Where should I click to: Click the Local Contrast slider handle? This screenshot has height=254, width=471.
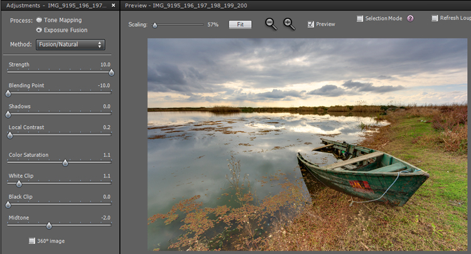pyautogui.click(x=10, y=135)
